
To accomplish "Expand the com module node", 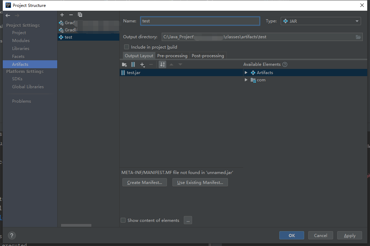I will (246, 80).
